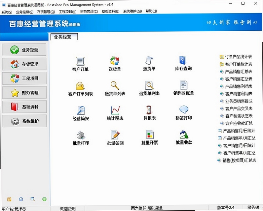
Task: Open the 财务管理(C) menu
Action: click(89, 12)
